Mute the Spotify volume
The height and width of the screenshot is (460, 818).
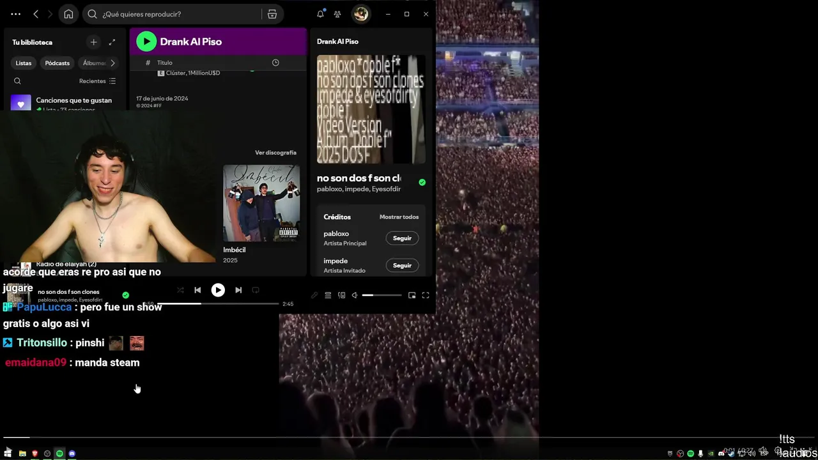coord(355,295)
